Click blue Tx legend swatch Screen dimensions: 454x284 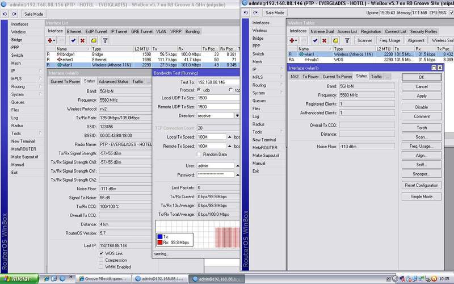[160, 236]
